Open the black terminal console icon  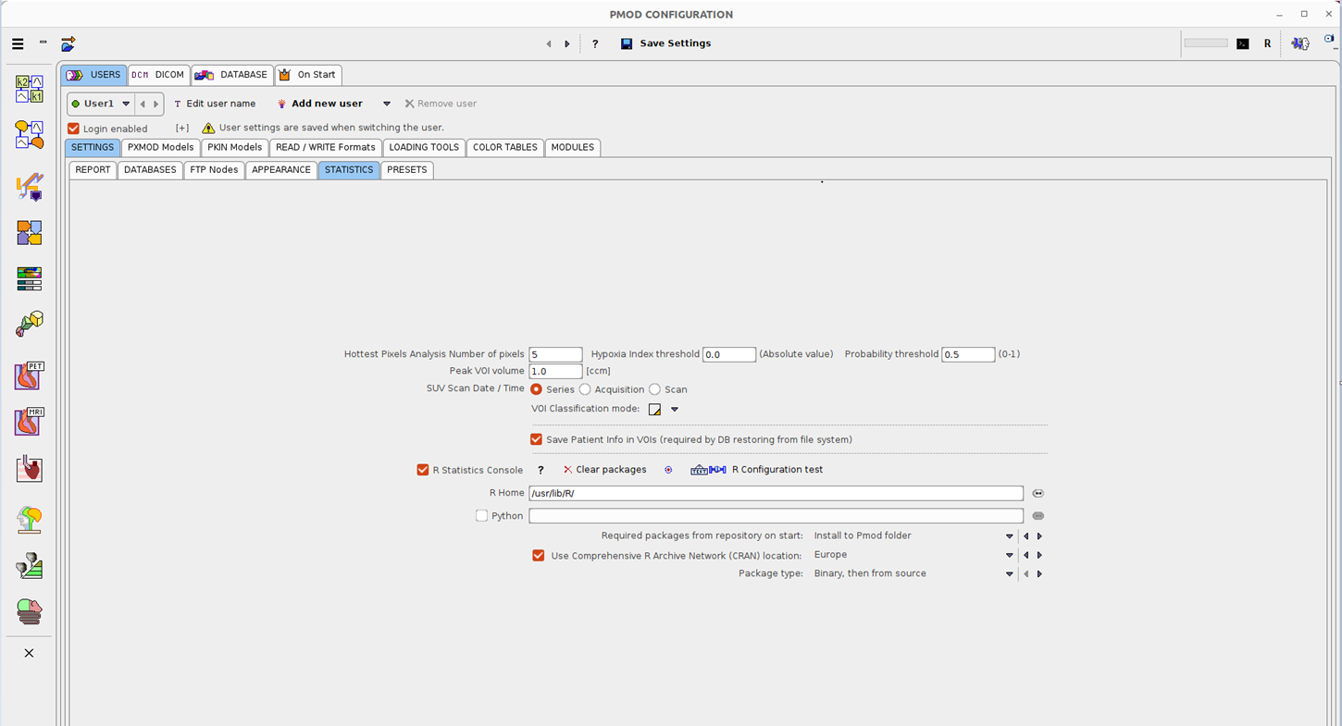coord(1243,43)
